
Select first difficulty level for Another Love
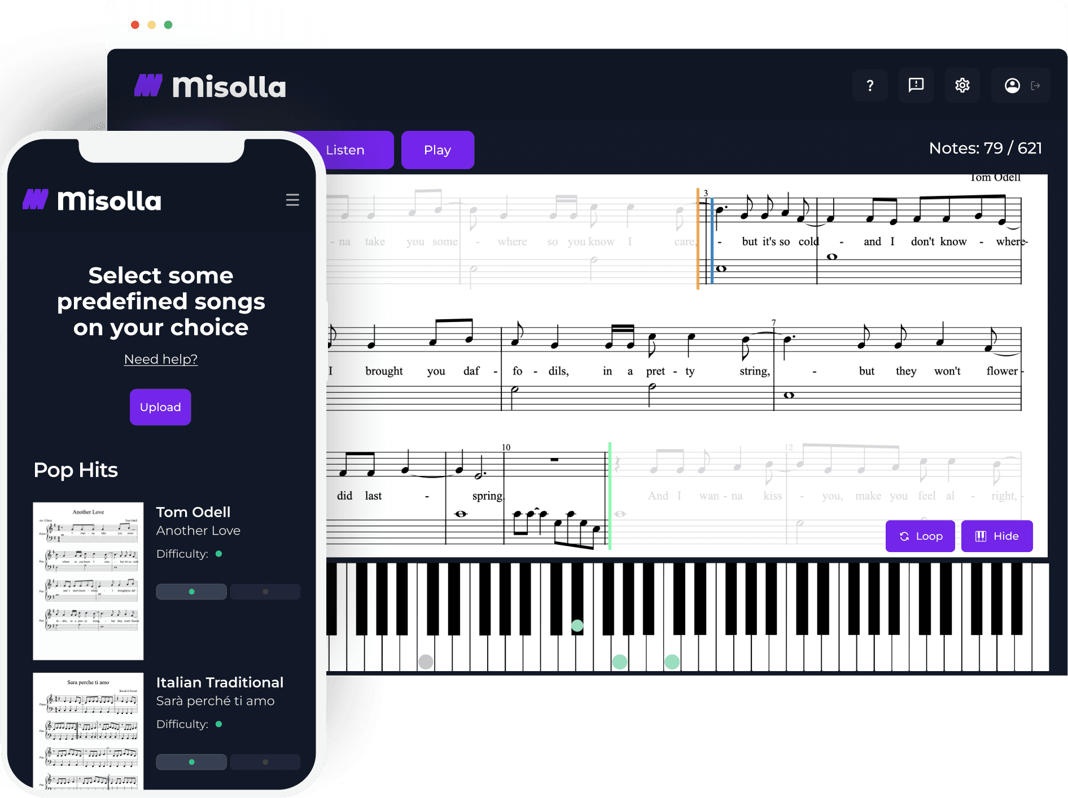click(191, 592)
